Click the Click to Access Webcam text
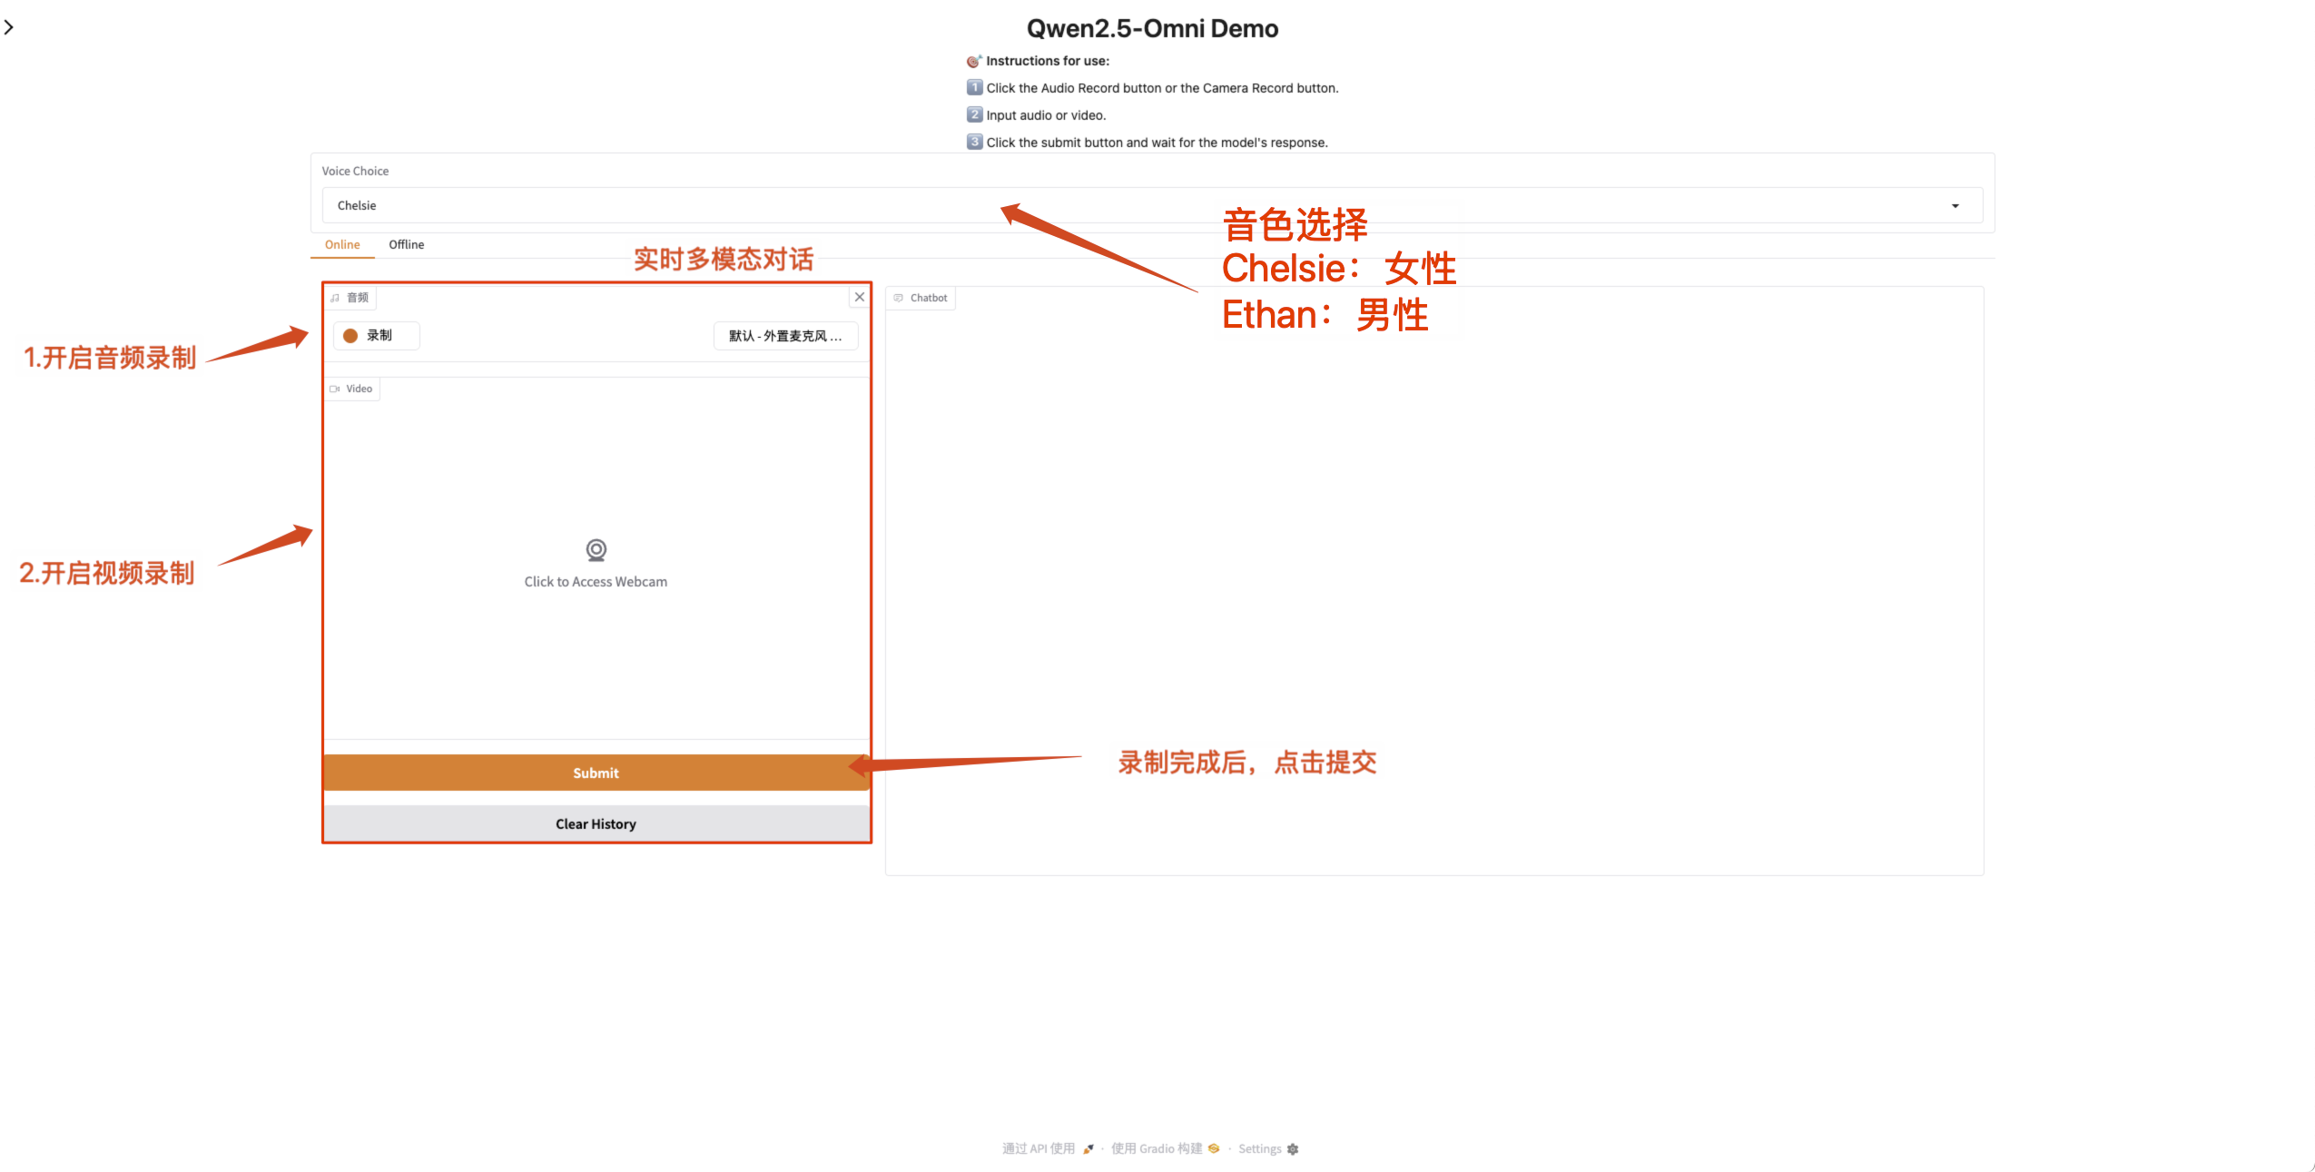 (x=596, y=582)
